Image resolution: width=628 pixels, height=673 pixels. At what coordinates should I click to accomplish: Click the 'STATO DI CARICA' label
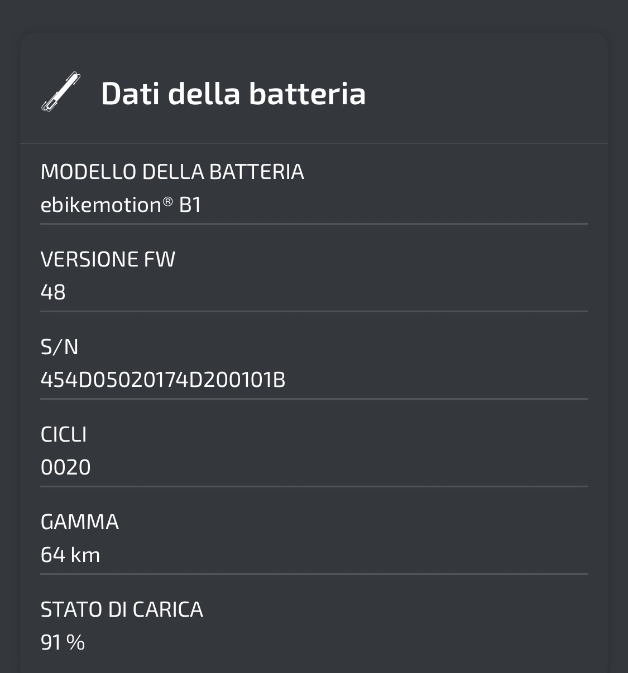tap(122, 609)
